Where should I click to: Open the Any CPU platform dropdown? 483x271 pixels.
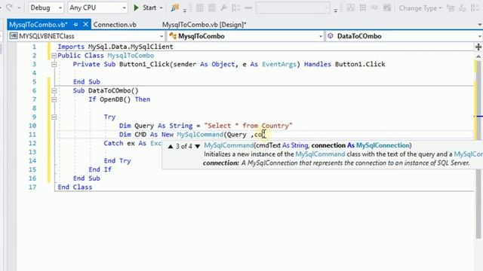coord(97,8)
